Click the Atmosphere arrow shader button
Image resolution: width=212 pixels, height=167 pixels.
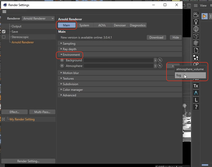(173, 66)
